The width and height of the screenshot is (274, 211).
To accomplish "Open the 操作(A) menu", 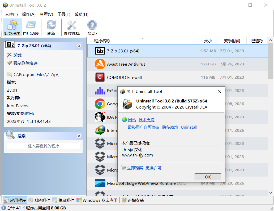I will pos(29,14).
